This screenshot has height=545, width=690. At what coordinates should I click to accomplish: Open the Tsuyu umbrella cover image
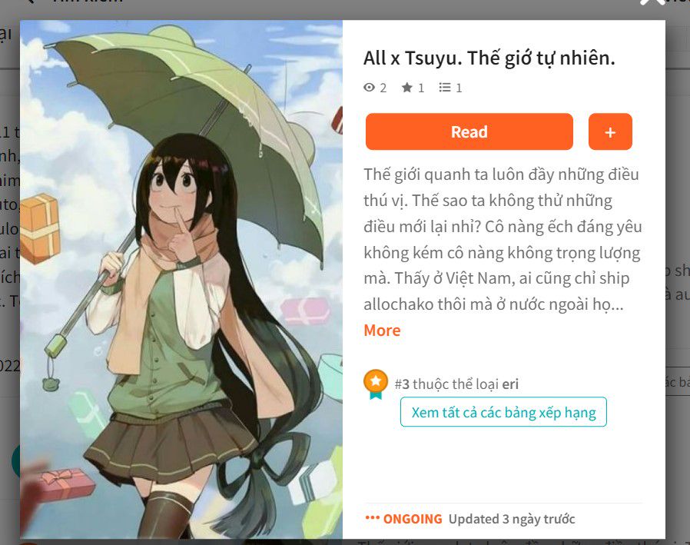tap(181, 279)
